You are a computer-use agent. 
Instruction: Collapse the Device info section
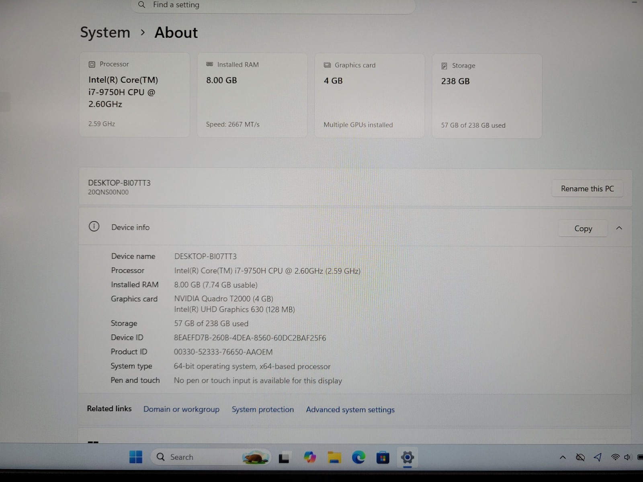(x=619, y=228)
